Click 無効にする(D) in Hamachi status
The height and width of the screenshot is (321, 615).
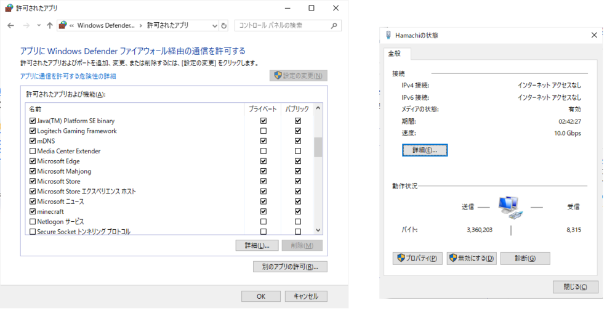pyautogui.click(x=472, y=258)
